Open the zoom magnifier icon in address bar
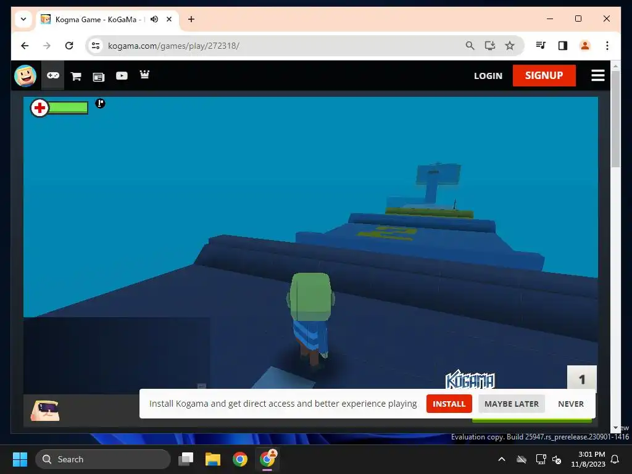Viewport: 632px width, 474px height. 470,46
